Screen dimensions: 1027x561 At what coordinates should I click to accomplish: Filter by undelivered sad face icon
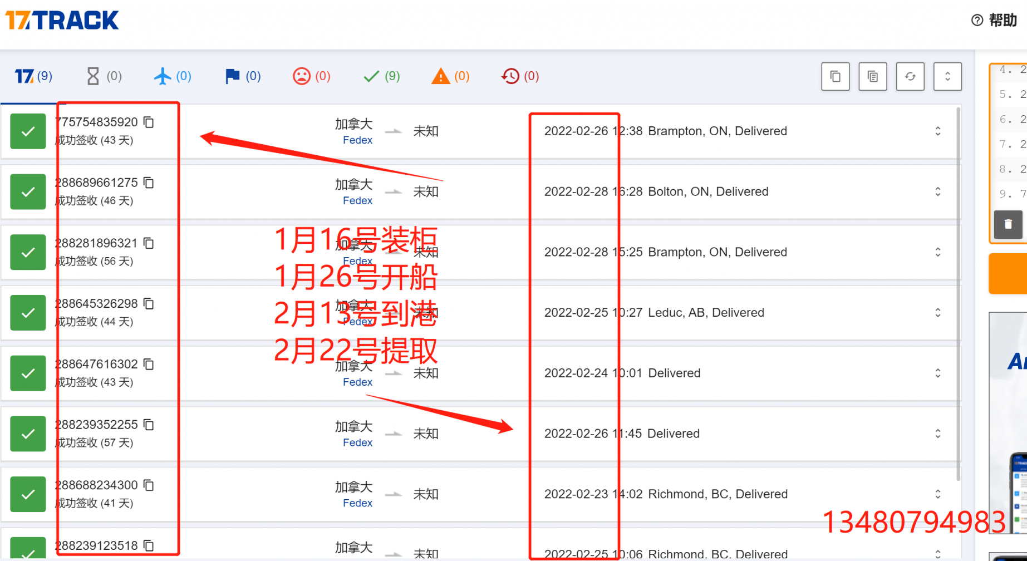click(x=312, y=76)
